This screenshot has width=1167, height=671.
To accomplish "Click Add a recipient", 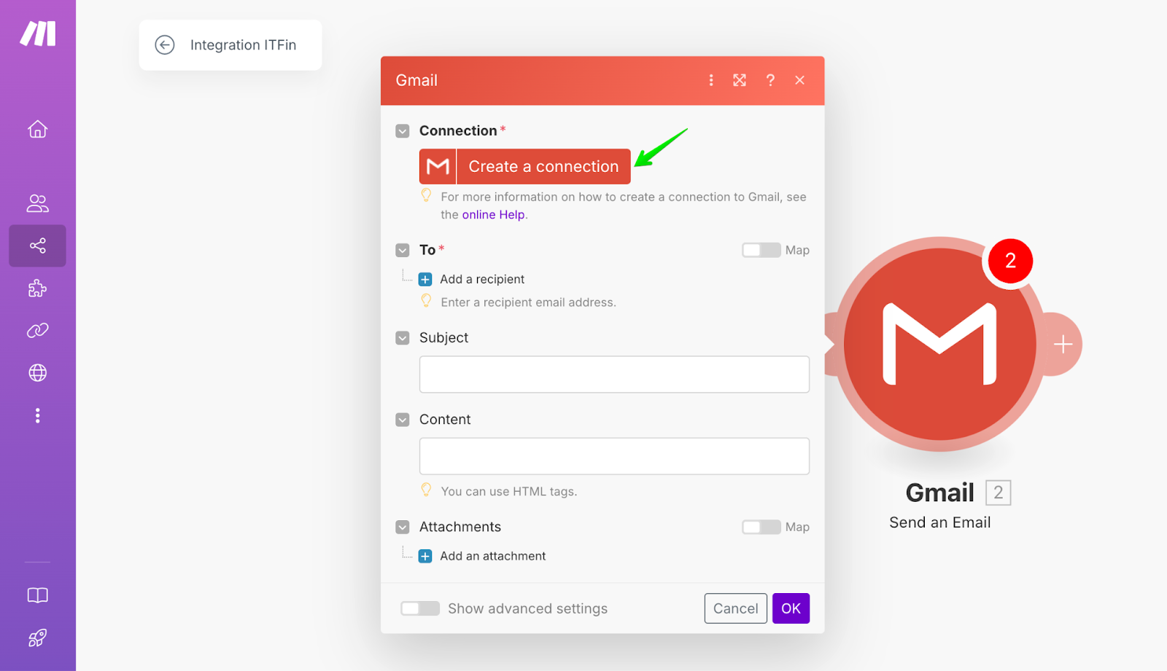I will click(x=482, y=279).
